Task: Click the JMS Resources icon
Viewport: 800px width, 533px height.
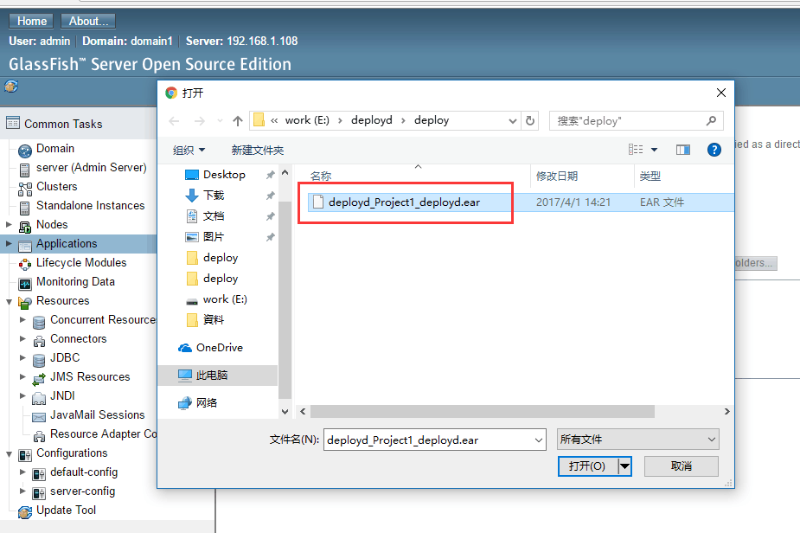Action: click(x=38, y=379)
